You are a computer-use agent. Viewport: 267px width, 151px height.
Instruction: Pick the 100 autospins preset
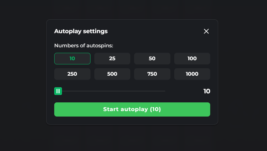click(192, 59)
